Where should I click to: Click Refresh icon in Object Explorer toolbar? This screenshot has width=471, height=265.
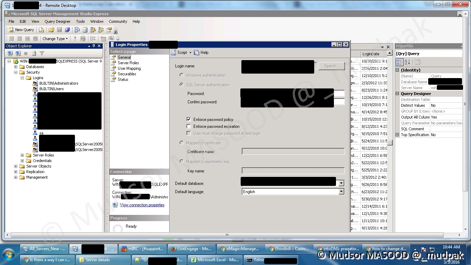[x=34, y=53]
